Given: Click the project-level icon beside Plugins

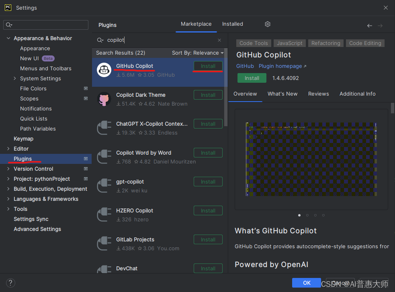Looking at the screenshot, I should pos(86,159).
